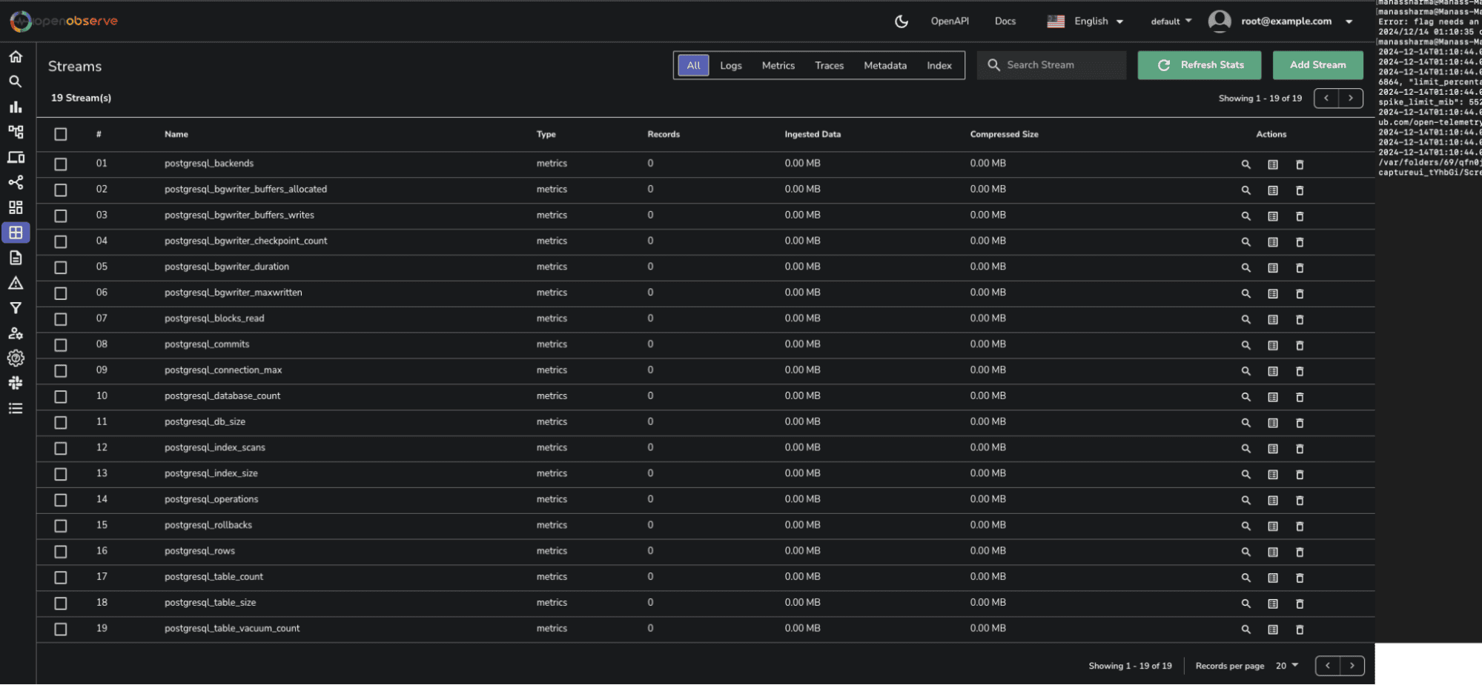
Task: Switch to the Metrics filter tab
Action: (x=778, y=65)
